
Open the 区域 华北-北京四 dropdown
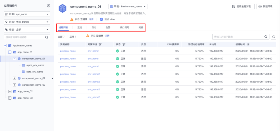pyautogui.click(x=27, y=22)
